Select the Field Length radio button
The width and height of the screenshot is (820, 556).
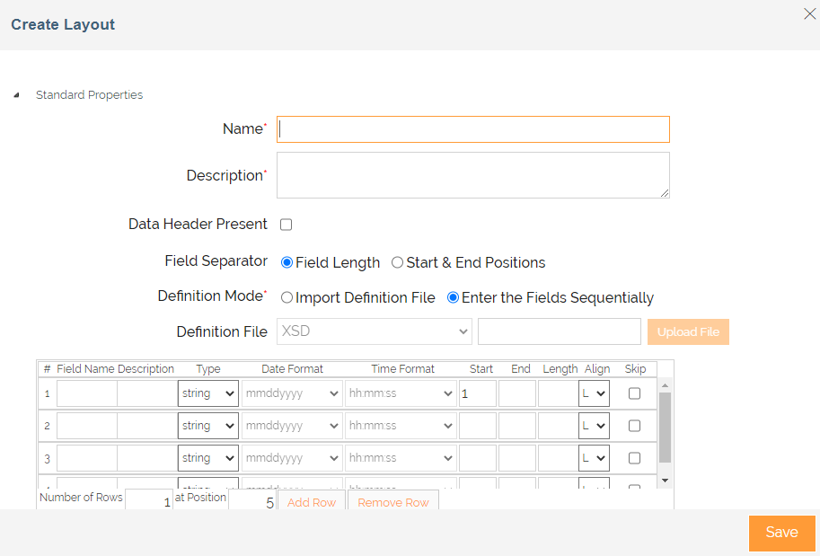[287, 263]
